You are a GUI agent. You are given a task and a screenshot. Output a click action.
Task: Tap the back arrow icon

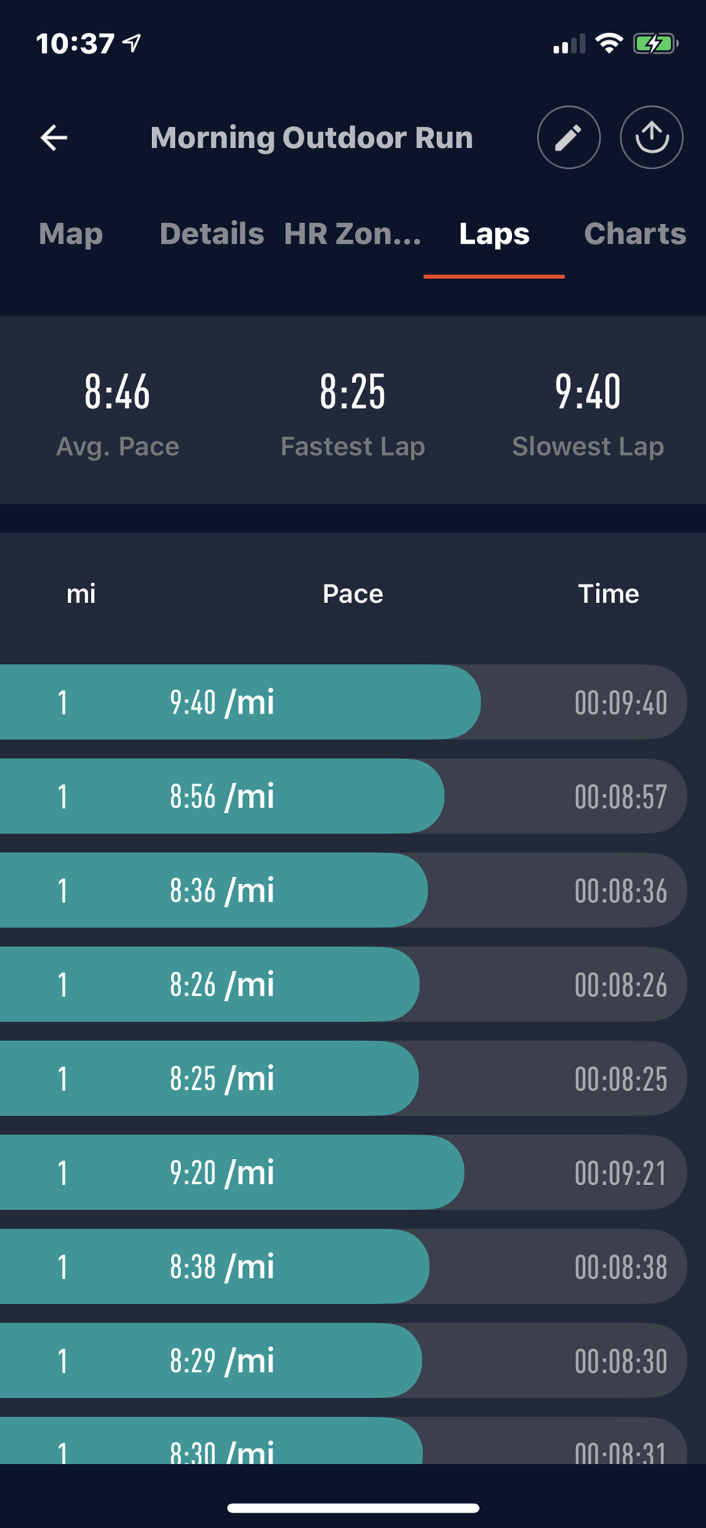coord(53,138)
